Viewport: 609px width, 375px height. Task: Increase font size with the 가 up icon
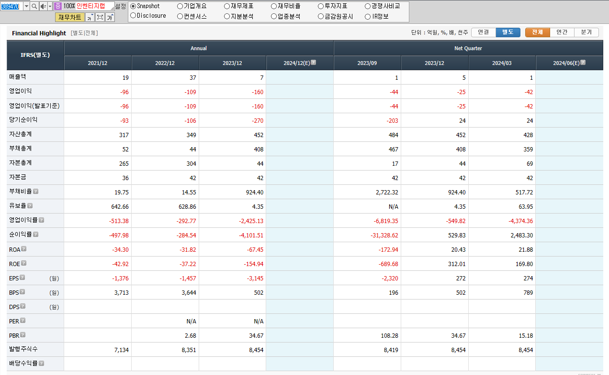(110, 17)
